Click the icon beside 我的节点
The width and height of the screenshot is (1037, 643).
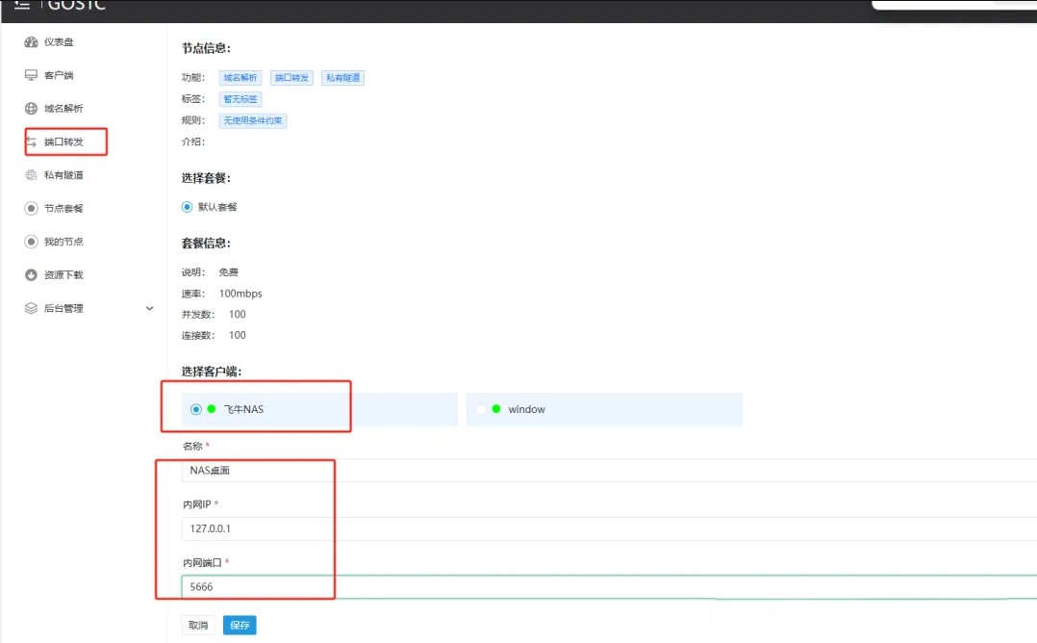pos(31,242)
